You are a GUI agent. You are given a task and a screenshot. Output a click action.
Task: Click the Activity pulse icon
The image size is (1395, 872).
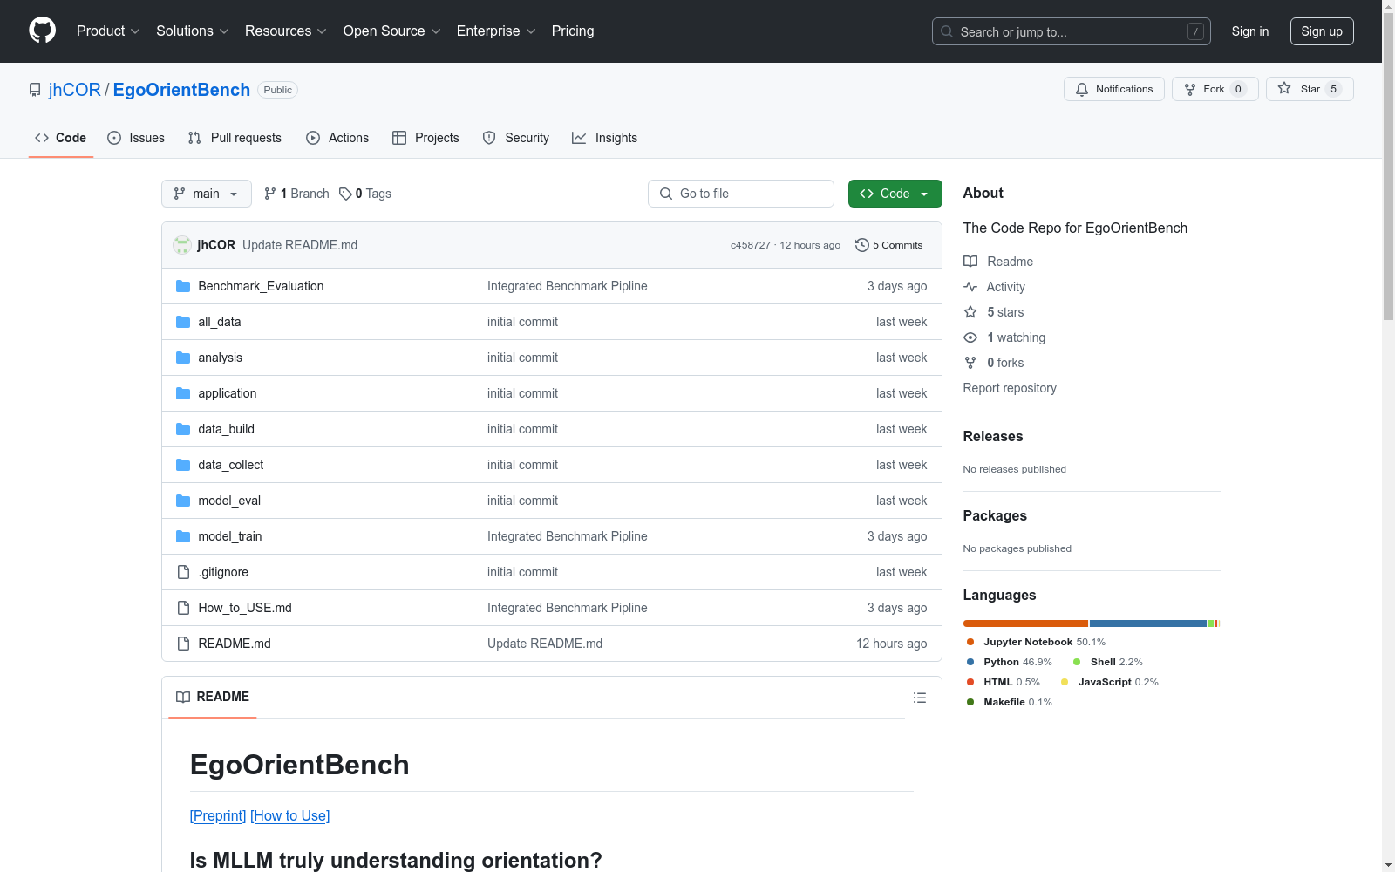pyautogui.click(x=970, y=287)
